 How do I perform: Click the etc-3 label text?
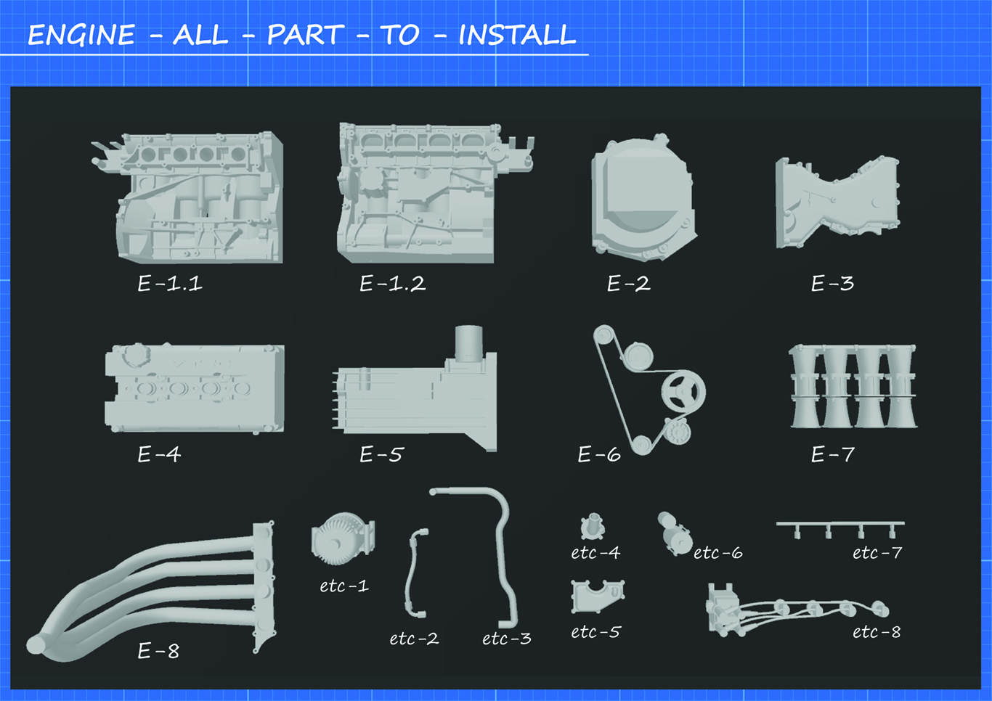507,639
